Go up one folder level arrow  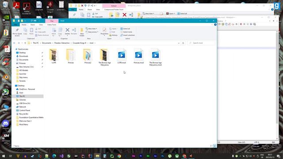(x=25, y=43)
